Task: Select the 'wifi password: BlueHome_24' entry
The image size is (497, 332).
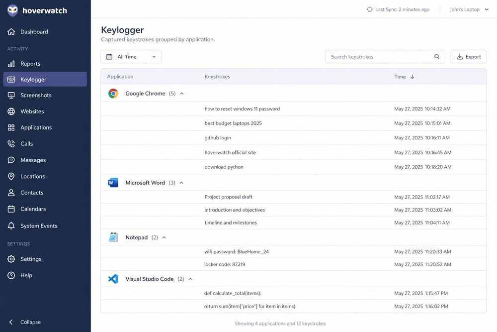Action: [x=294, y=251]
